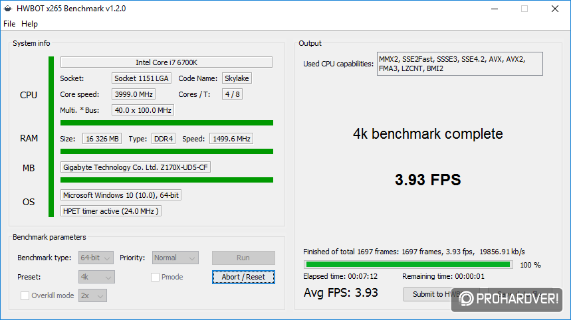
Task: Select the Intel Core i7 6700K field
Action: pos(166,62)
